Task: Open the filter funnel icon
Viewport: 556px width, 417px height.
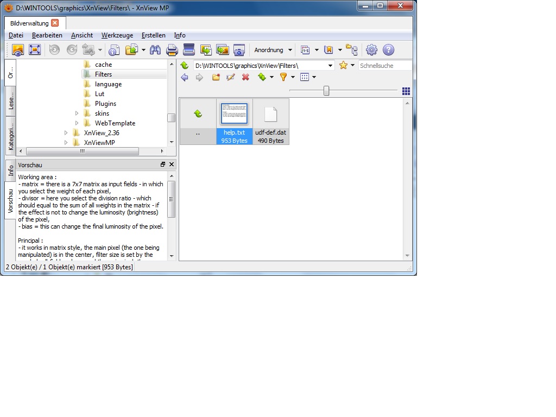Action: [x=283, y=77]
